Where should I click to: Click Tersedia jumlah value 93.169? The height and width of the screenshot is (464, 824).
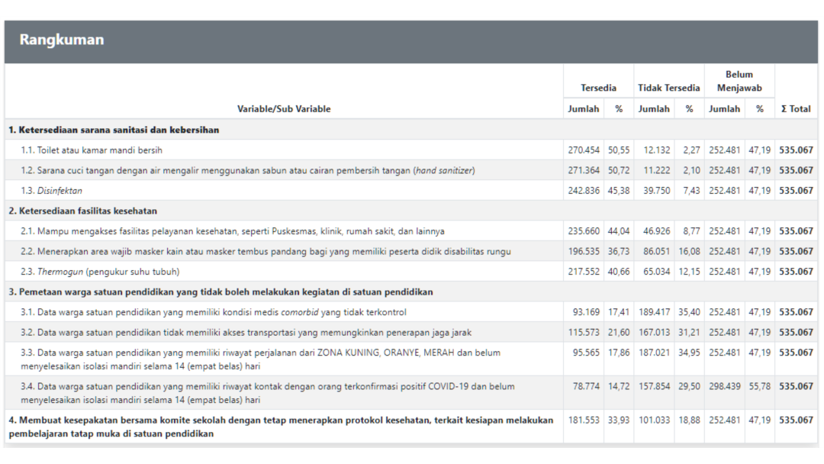click(x=586, y=312)
